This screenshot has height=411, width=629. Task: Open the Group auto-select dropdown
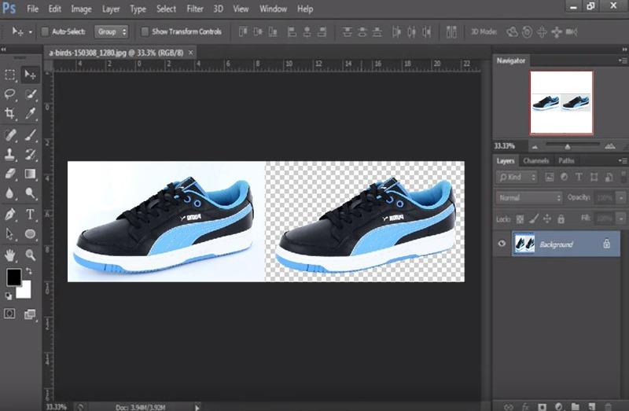111,31
